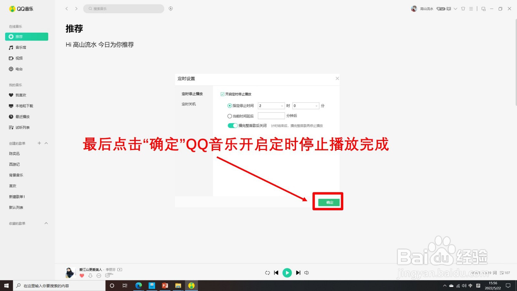Open the 高山流水 user avatar

click(414, 9)
